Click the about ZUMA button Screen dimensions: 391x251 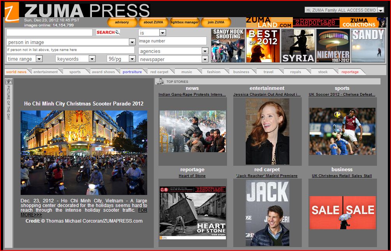[x=153, y=22]
